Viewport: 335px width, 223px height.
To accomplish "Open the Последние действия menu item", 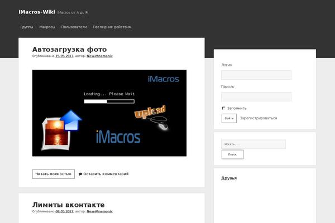I will [112, 27].
